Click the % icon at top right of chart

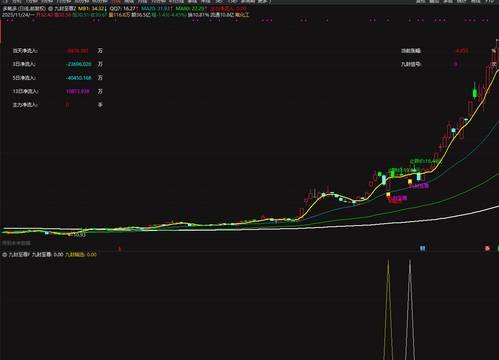click(493, 51)
